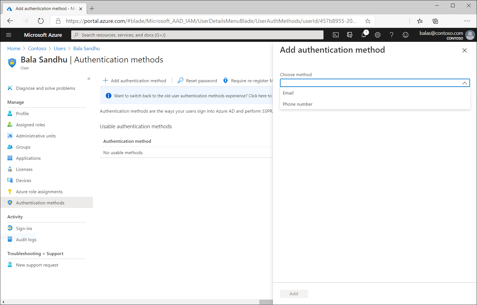
Task: Collapse the Choose method dropdown chevron
Action: click(x=464, y=83)
